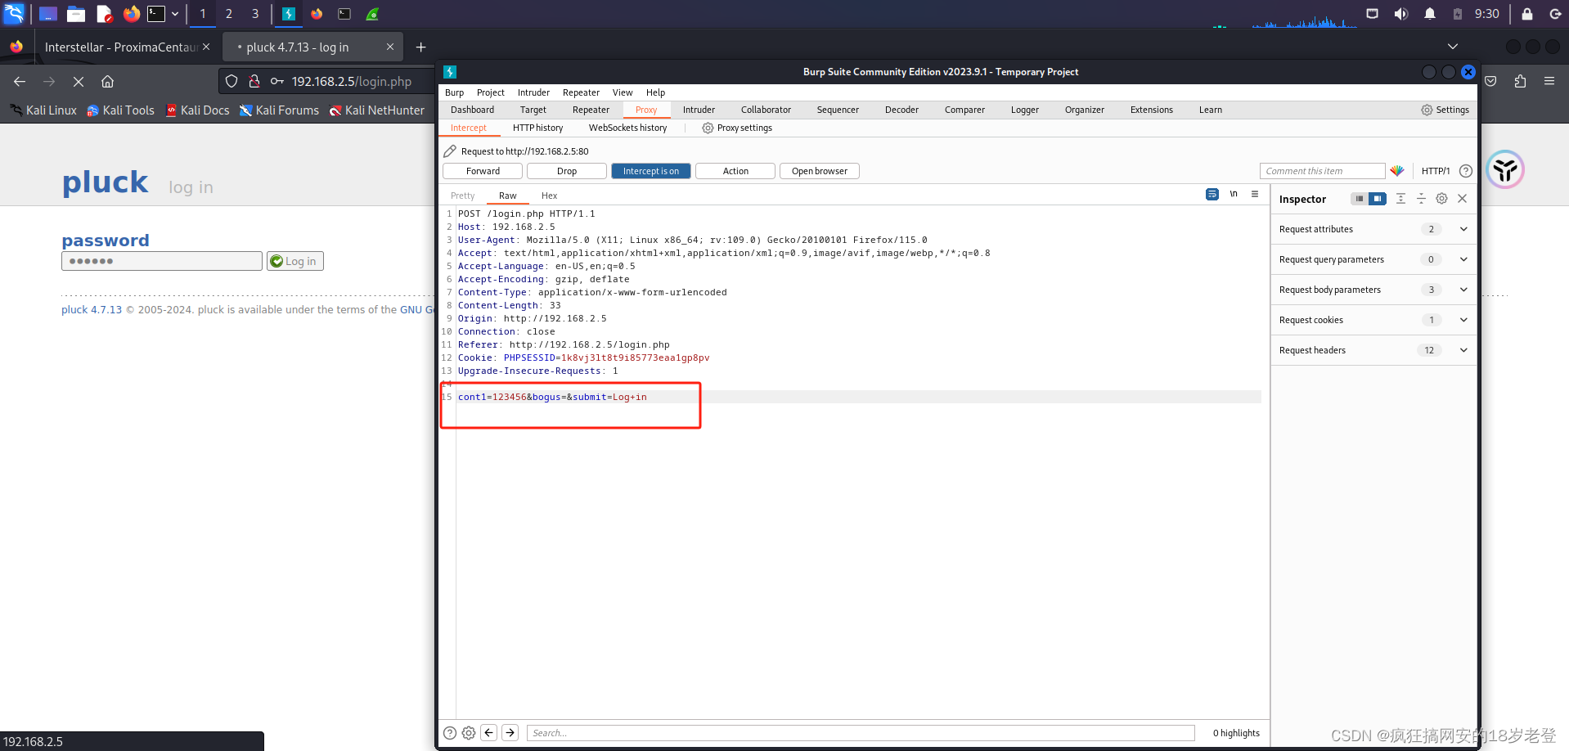Go to next search match arrow

[x=510, y=733]
